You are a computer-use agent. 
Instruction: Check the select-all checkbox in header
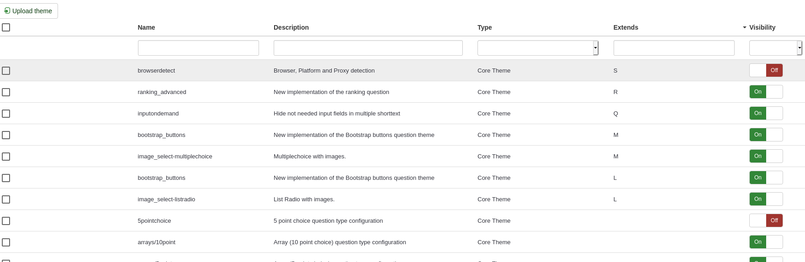tap(6, 27)
